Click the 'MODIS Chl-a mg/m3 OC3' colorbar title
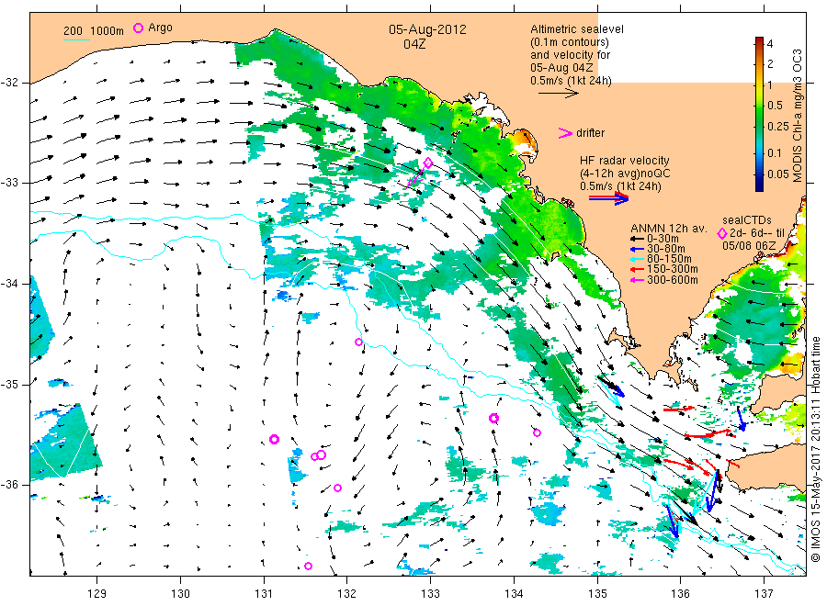 tap(797, 116)
